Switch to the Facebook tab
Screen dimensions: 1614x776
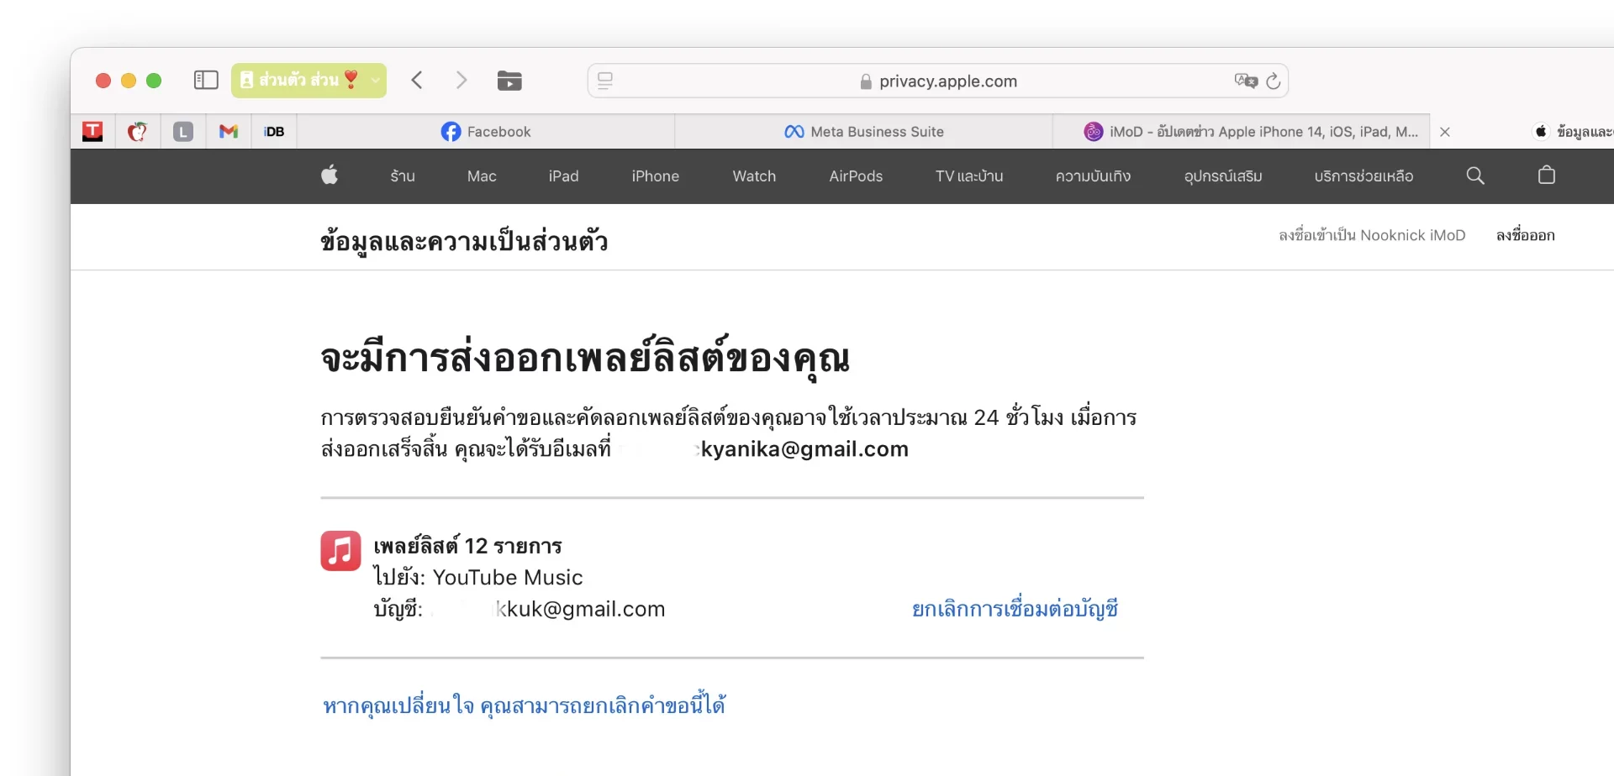486,132
